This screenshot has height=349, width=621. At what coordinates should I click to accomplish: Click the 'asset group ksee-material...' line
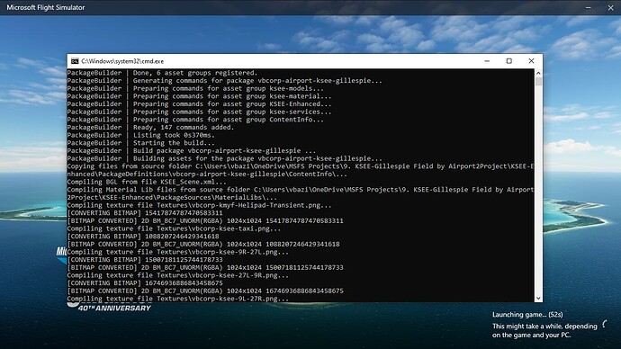tap(199, 96)
